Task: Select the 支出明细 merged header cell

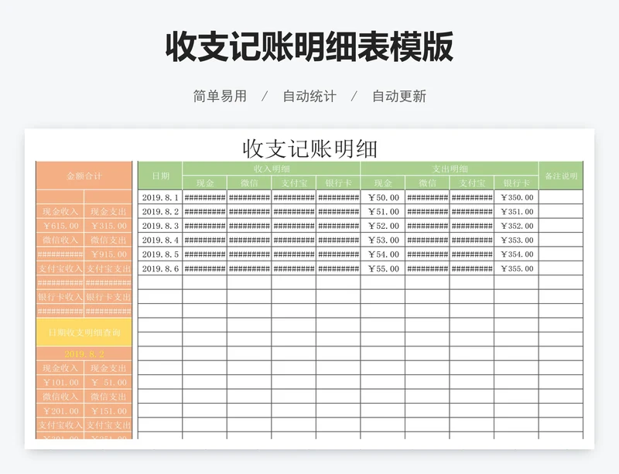Action: click(450, 169)
